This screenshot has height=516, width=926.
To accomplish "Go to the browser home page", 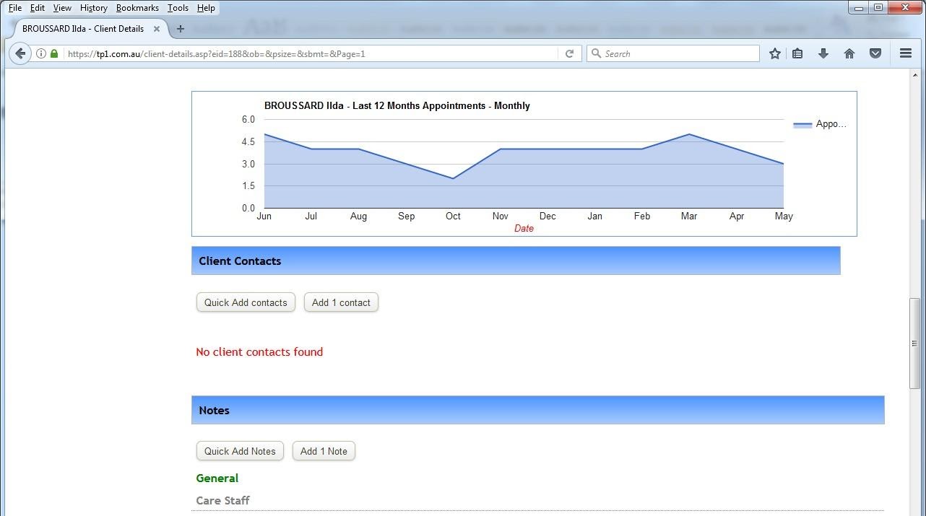I will point(849,53).
